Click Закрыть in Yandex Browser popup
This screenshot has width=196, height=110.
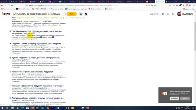[185, 98]
